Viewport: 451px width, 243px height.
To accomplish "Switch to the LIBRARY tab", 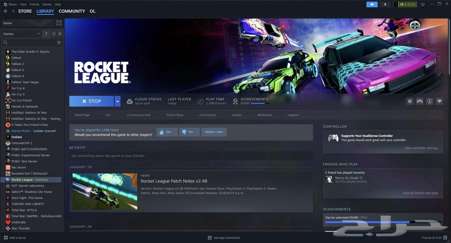I will (x=45, y=11).
